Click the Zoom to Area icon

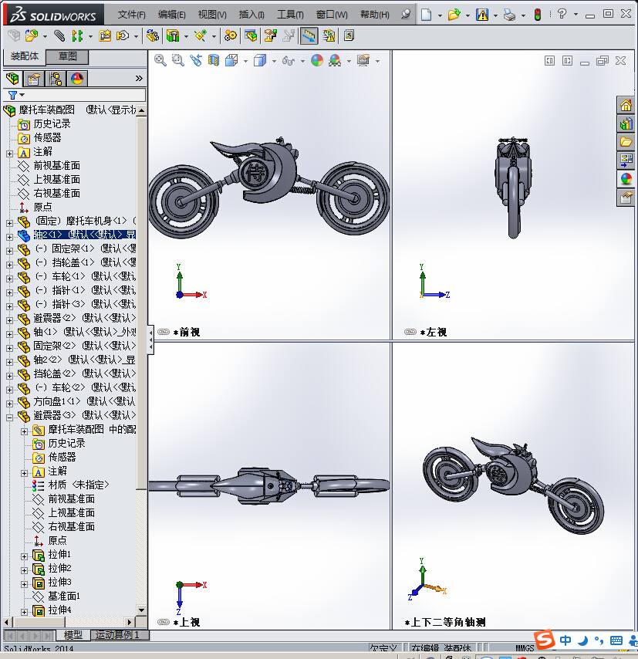[x=178, y=60]
